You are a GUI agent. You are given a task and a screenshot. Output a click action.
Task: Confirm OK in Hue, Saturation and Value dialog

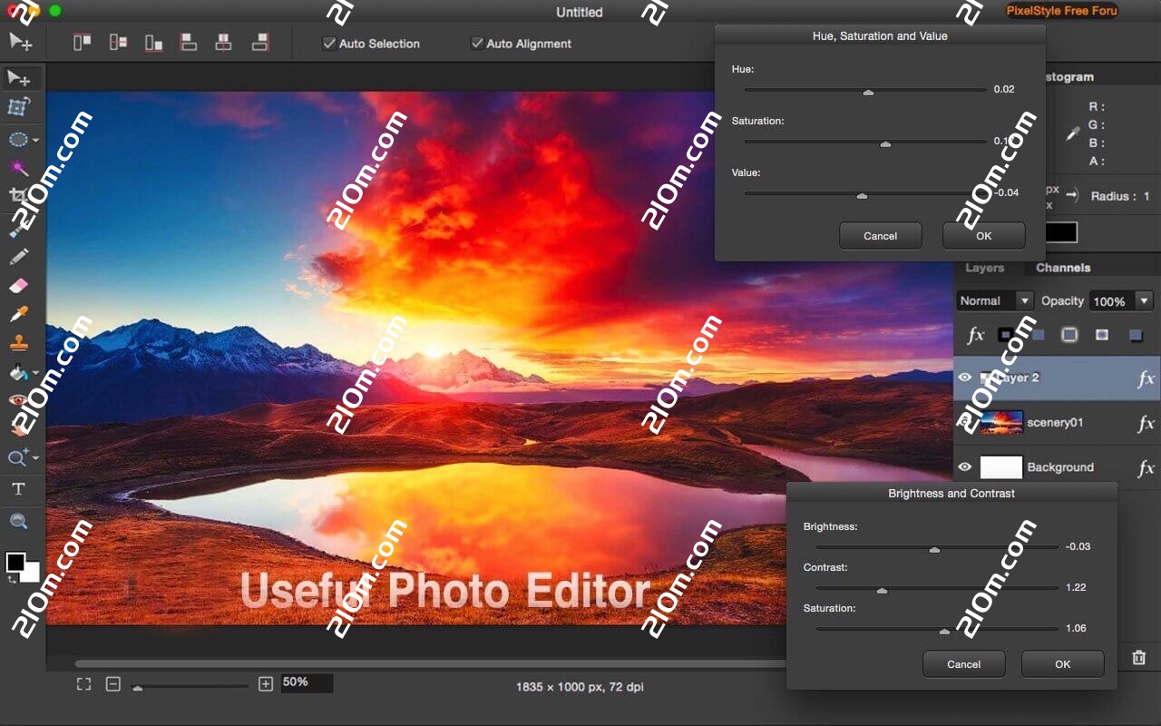pos(984,236)
